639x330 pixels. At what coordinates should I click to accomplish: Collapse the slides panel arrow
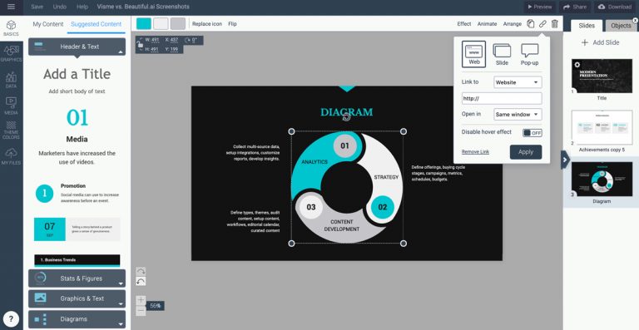564,160
